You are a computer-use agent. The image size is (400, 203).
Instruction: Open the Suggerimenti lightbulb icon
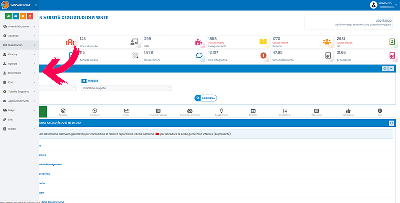[x=221, y=112]
